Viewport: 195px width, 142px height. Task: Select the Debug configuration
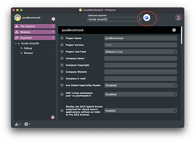28,48
